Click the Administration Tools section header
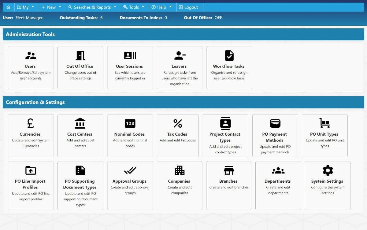367x230 pixels. point(183,34)
